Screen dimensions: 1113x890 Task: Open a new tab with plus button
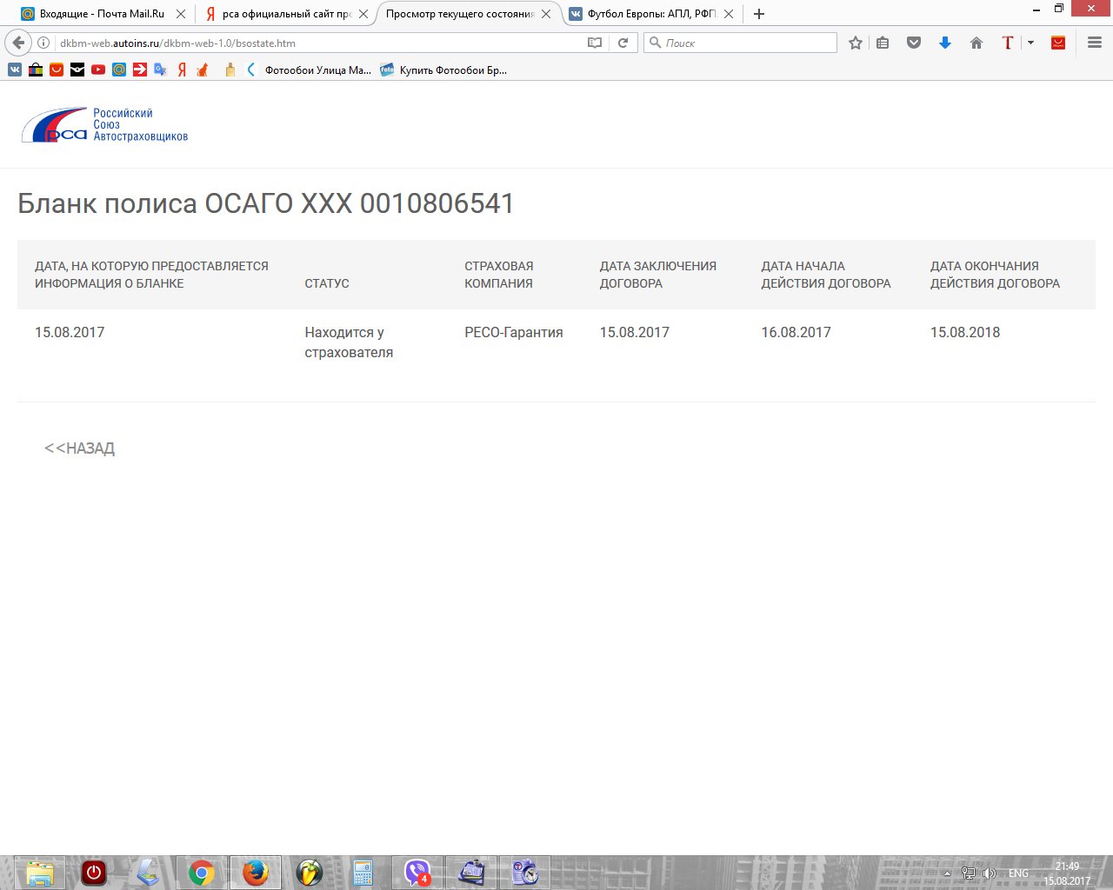coord(759,14)
